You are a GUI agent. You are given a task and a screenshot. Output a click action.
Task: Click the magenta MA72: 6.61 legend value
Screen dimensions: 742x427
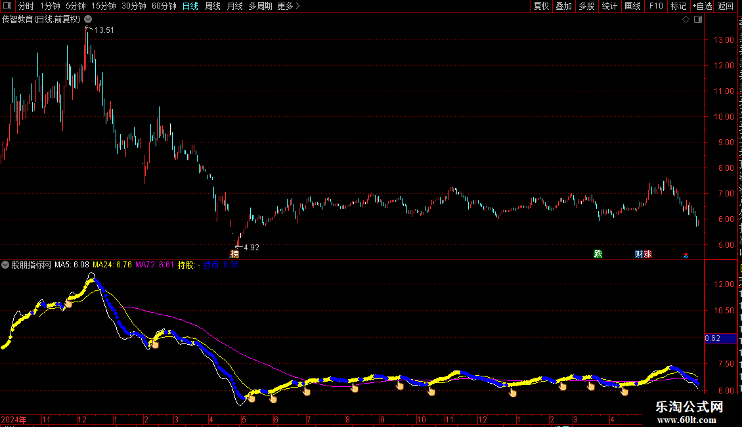pyautogui.click(x=155, y=265)
